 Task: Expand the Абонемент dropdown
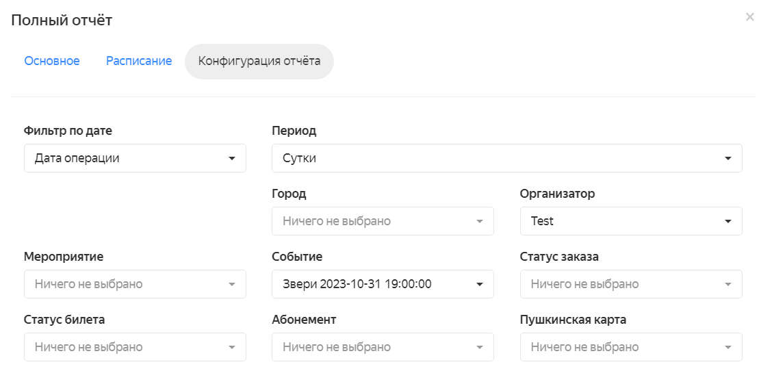[383, 347]
